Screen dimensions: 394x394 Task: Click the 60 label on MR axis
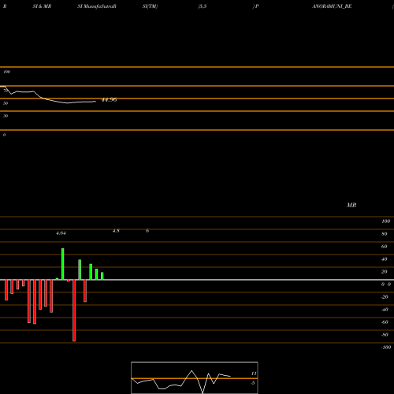(385, 247)
